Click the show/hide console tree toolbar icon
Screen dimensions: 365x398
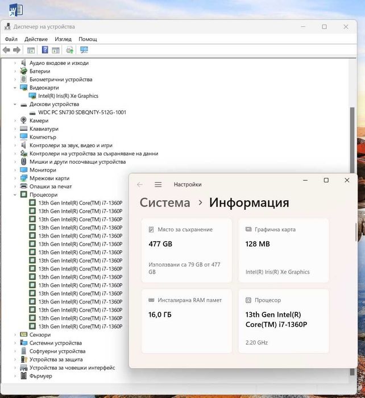[31, 50]
